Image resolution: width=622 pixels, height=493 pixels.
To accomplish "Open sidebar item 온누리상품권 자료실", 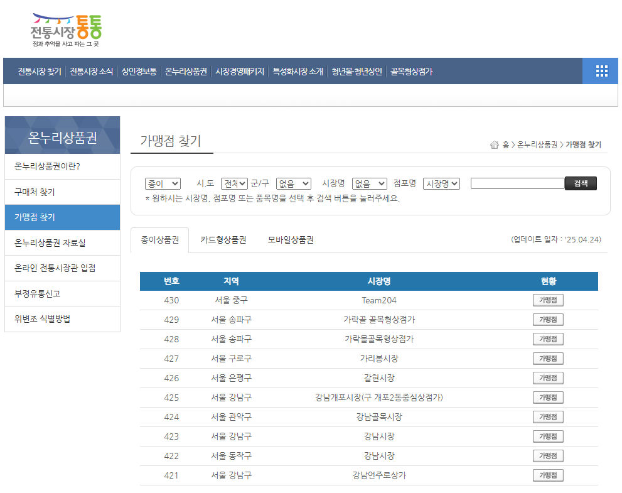I will (62, 242).
